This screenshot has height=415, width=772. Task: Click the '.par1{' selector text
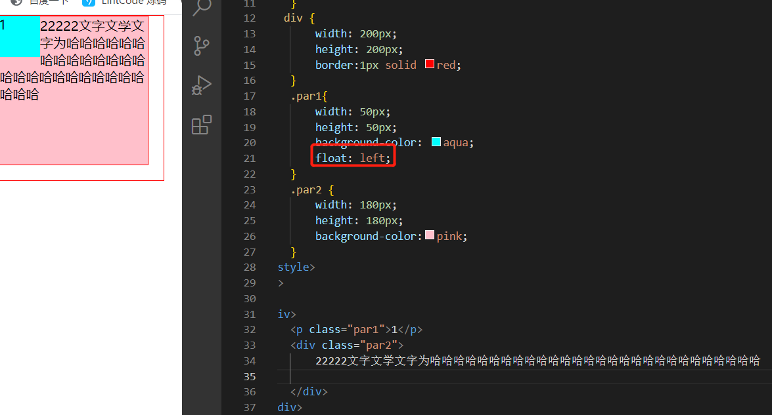pos(309,96)
